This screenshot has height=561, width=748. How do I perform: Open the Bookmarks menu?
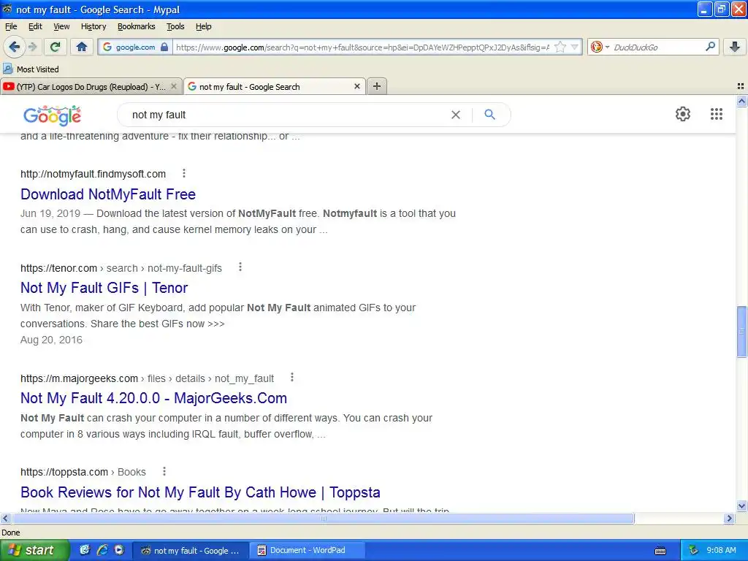coord(137,26)
